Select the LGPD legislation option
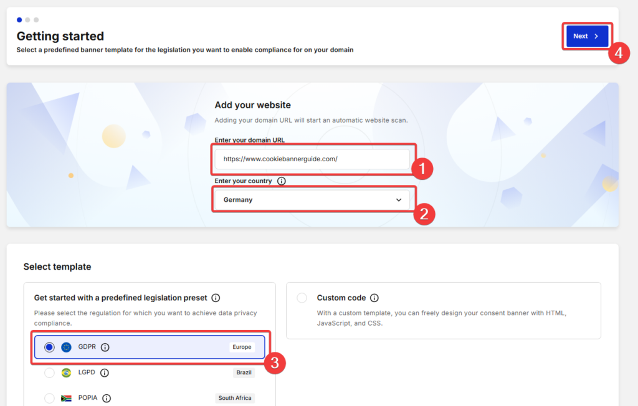Viewport: 638px width, 406px height. (x=49, y=372)
